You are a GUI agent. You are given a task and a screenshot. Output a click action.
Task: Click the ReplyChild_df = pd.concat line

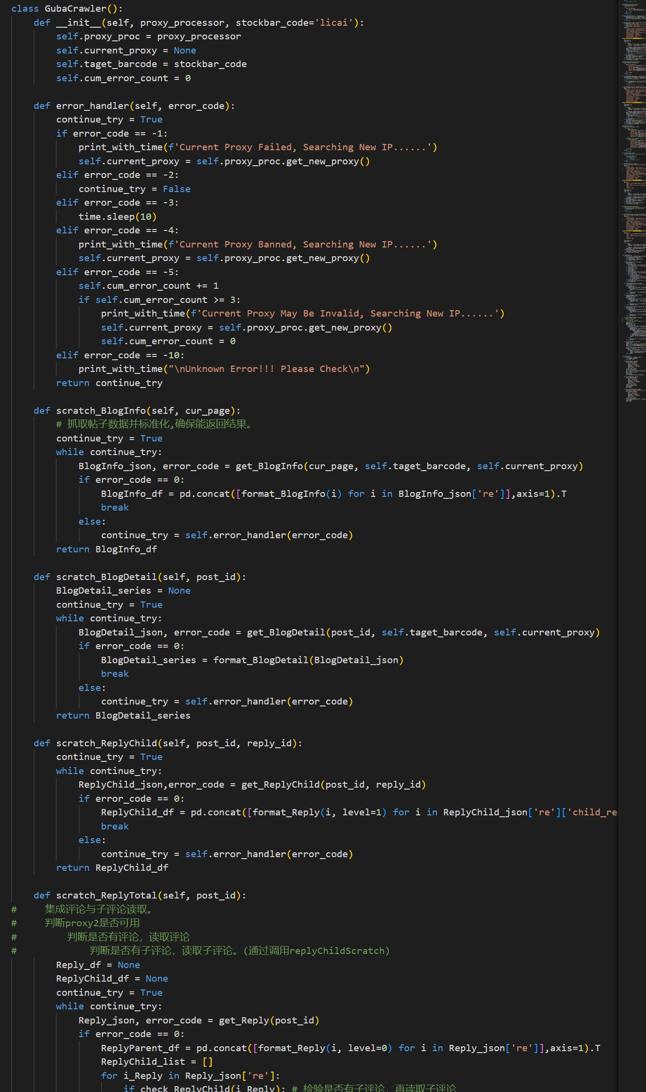359,812
